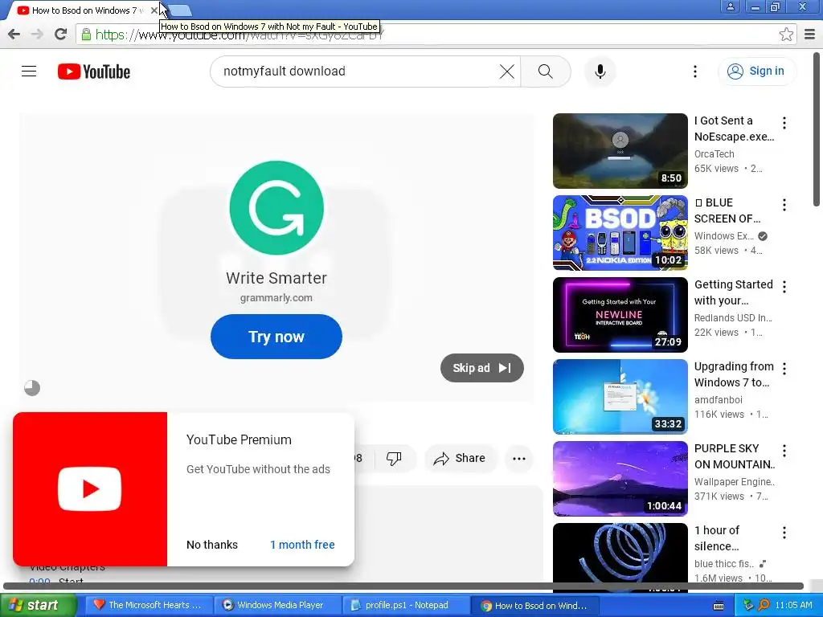Click the YouTube Premium promo logo
Image resolution: width=823 pixels, height=617 pixels.
point(90,489)
